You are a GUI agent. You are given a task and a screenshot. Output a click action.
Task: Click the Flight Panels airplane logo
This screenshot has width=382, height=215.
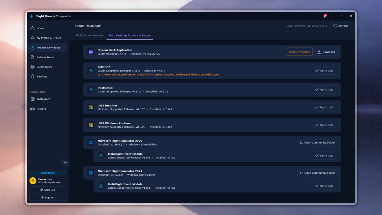pyautogui.click(x=32, y=16)
